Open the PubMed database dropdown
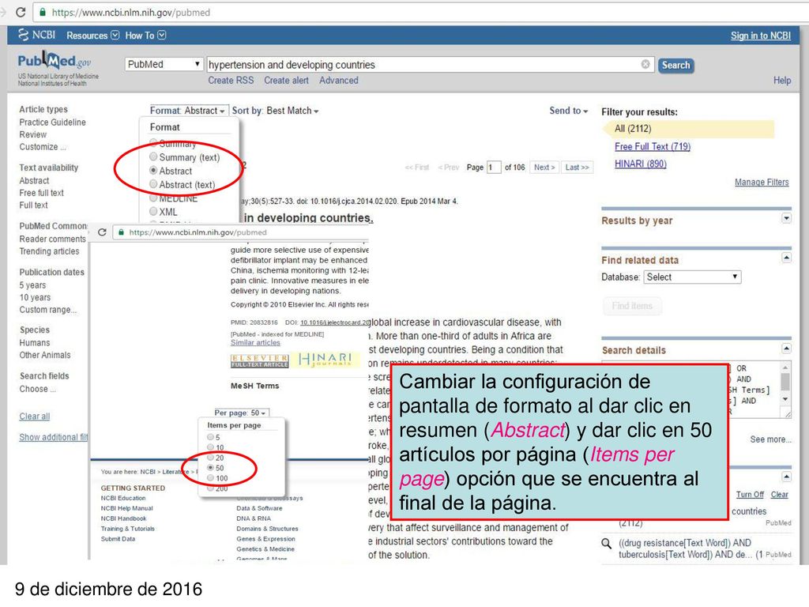 click(x=163, y=64)
